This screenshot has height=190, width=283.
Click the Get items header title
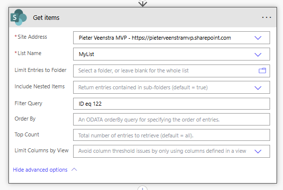[x=46, y=18]
